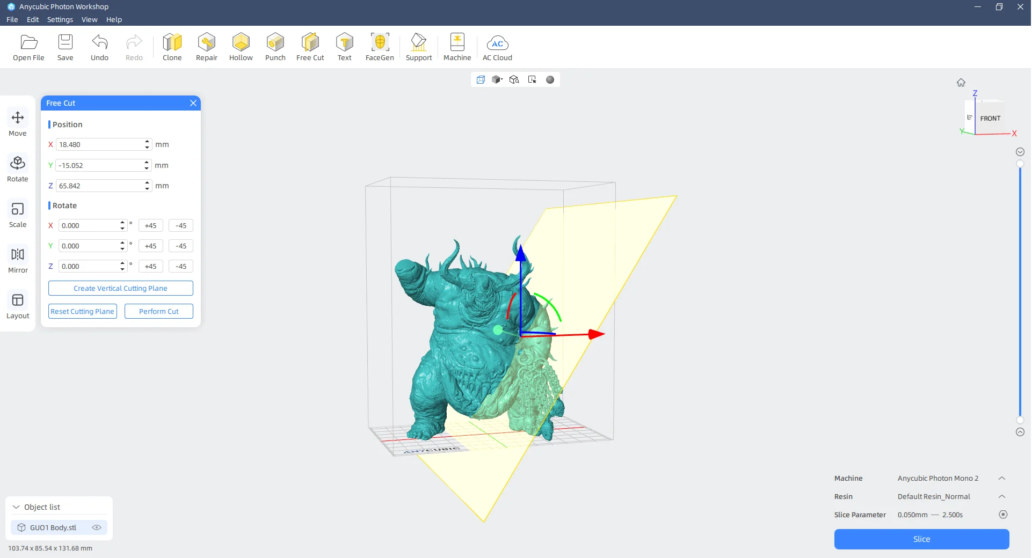Activate the Rotate tool in sidebar
The width and height of the screenshot is (1032, 558).
(x=18, y=168)
